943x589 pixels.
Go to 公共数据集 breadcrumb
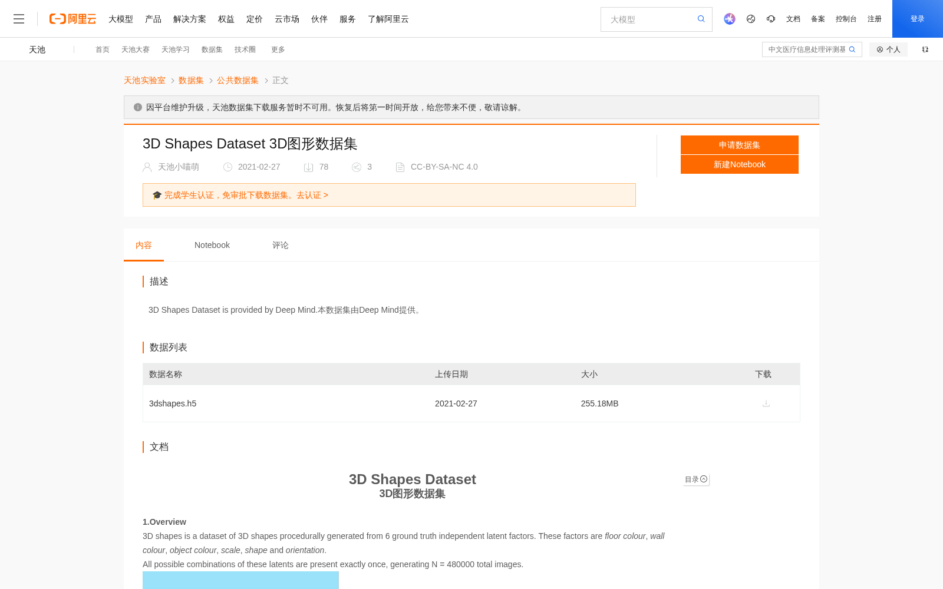tap(238, 80)
